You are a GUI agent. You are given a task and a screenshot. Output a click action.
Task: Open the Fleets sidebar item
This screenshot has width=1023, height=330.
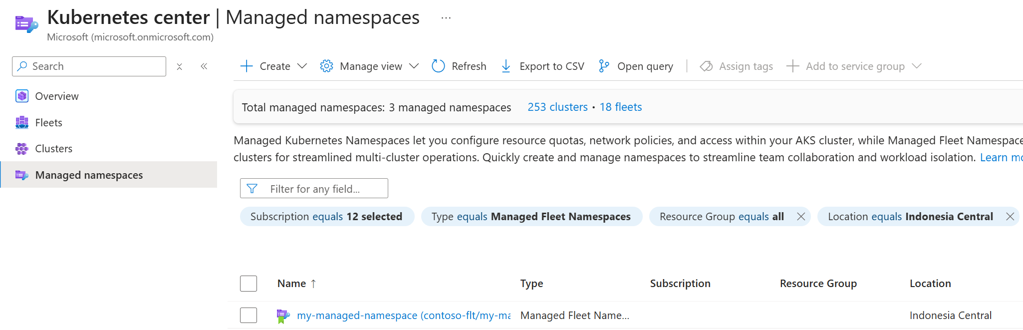click(x=48, y=123)
